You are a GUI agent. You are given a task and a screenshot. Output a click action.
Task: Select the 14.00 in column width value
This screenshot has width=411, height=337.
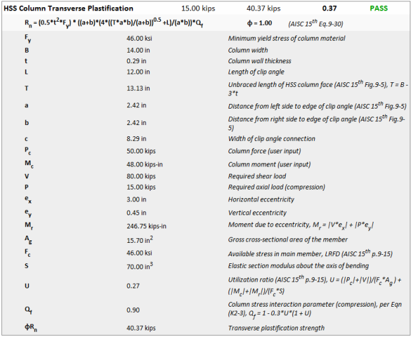pyautogui.click(x=138, y=49)
